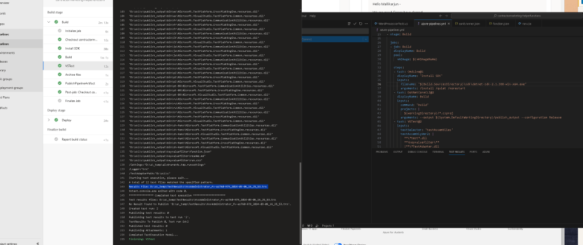Image resolution: width=583 pixels, height=245 pixels.
Task: Open the Initialize job step
Action: click(x=76, y=31)
